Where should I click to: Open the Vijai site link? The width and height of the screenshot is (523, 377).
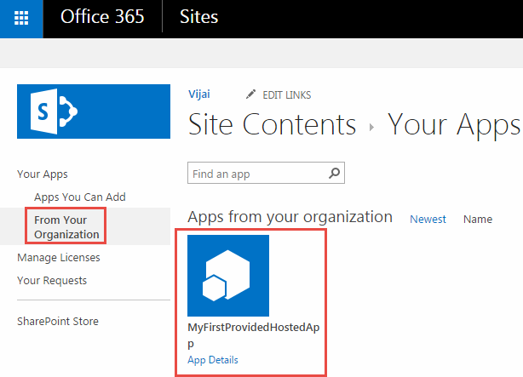tap(199, 94)
